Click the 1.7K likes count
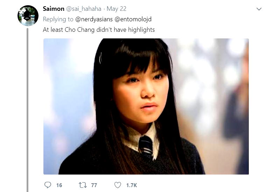The height and width of the screenshot is (192, 280). (x=132, y=185)
